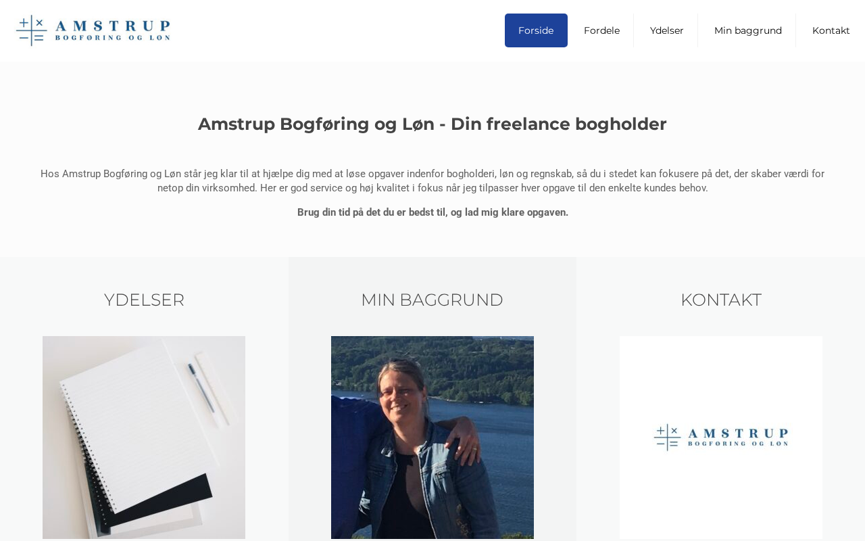Click the Amstrup Bogføring og Løn header logo
Viewport: 865px width, 541px height.
tap(93, 30)
